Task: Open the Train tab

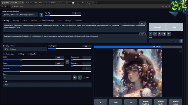Action: 59,20
